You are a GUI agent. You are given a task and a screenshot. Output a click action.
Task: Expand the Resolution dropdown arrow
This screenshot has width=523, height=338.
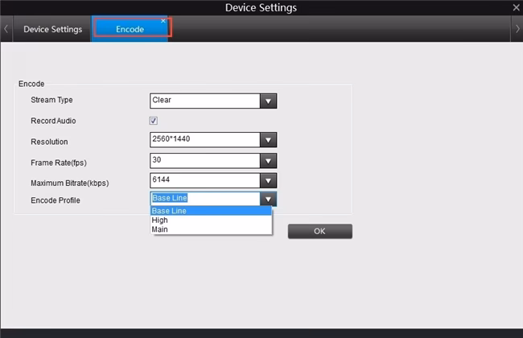(269, 140)
